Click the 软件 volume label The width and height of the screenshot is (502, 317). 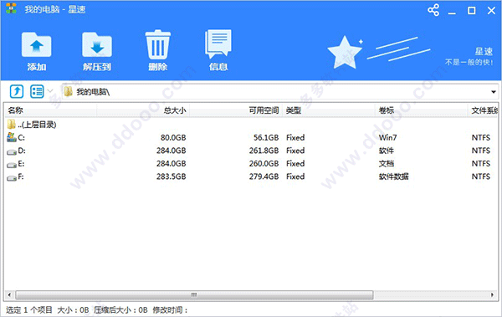pyautogui.click(x=386, y=151)
